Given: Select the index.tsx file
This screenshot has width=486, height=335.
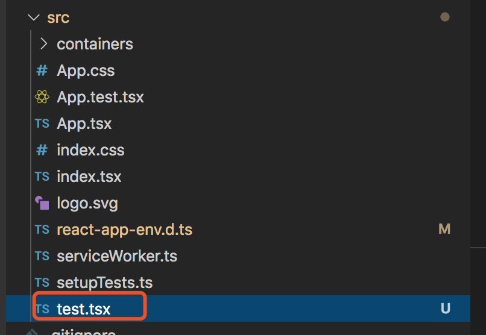Looking at the screenshot, I should coord(89,177).
